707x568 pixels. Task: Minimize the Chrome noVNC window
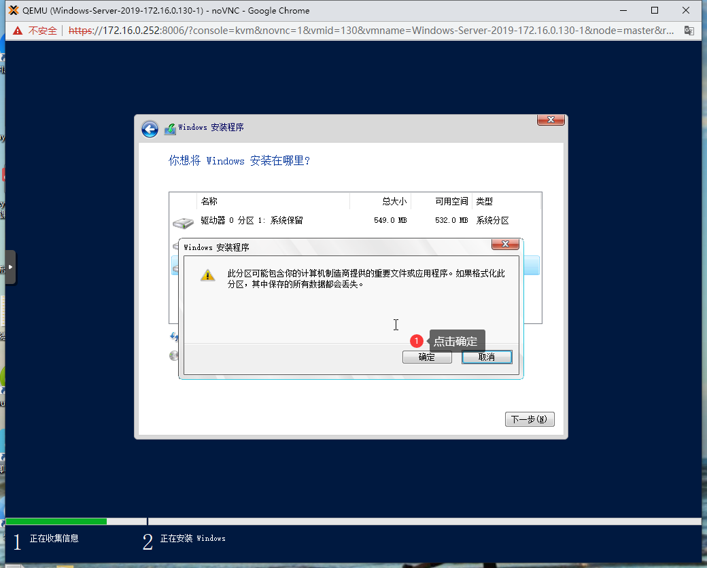pos(623,10)
